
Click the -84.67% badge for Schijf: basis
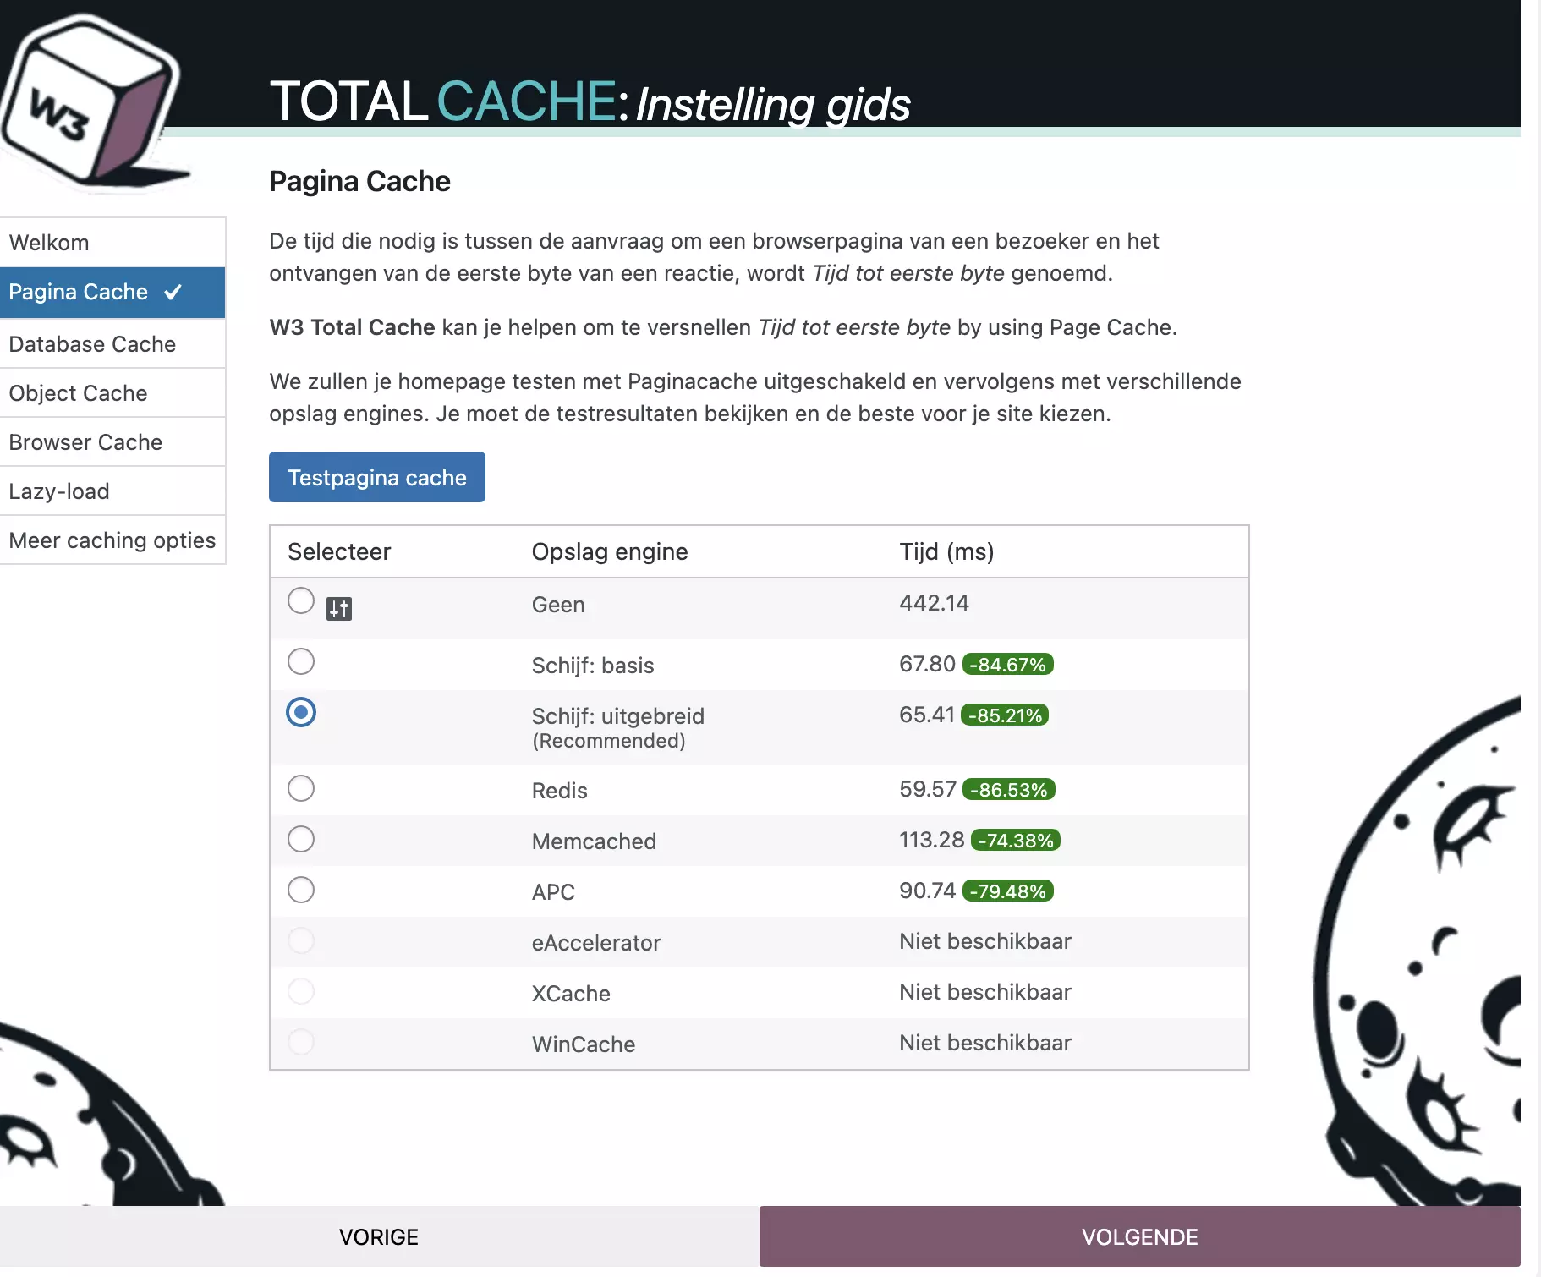1007,665
